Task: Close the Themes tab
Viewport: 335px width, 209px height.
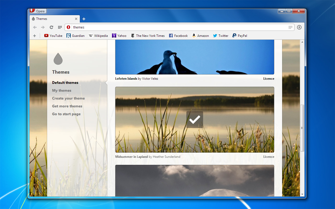Action: tap(76, 19)
